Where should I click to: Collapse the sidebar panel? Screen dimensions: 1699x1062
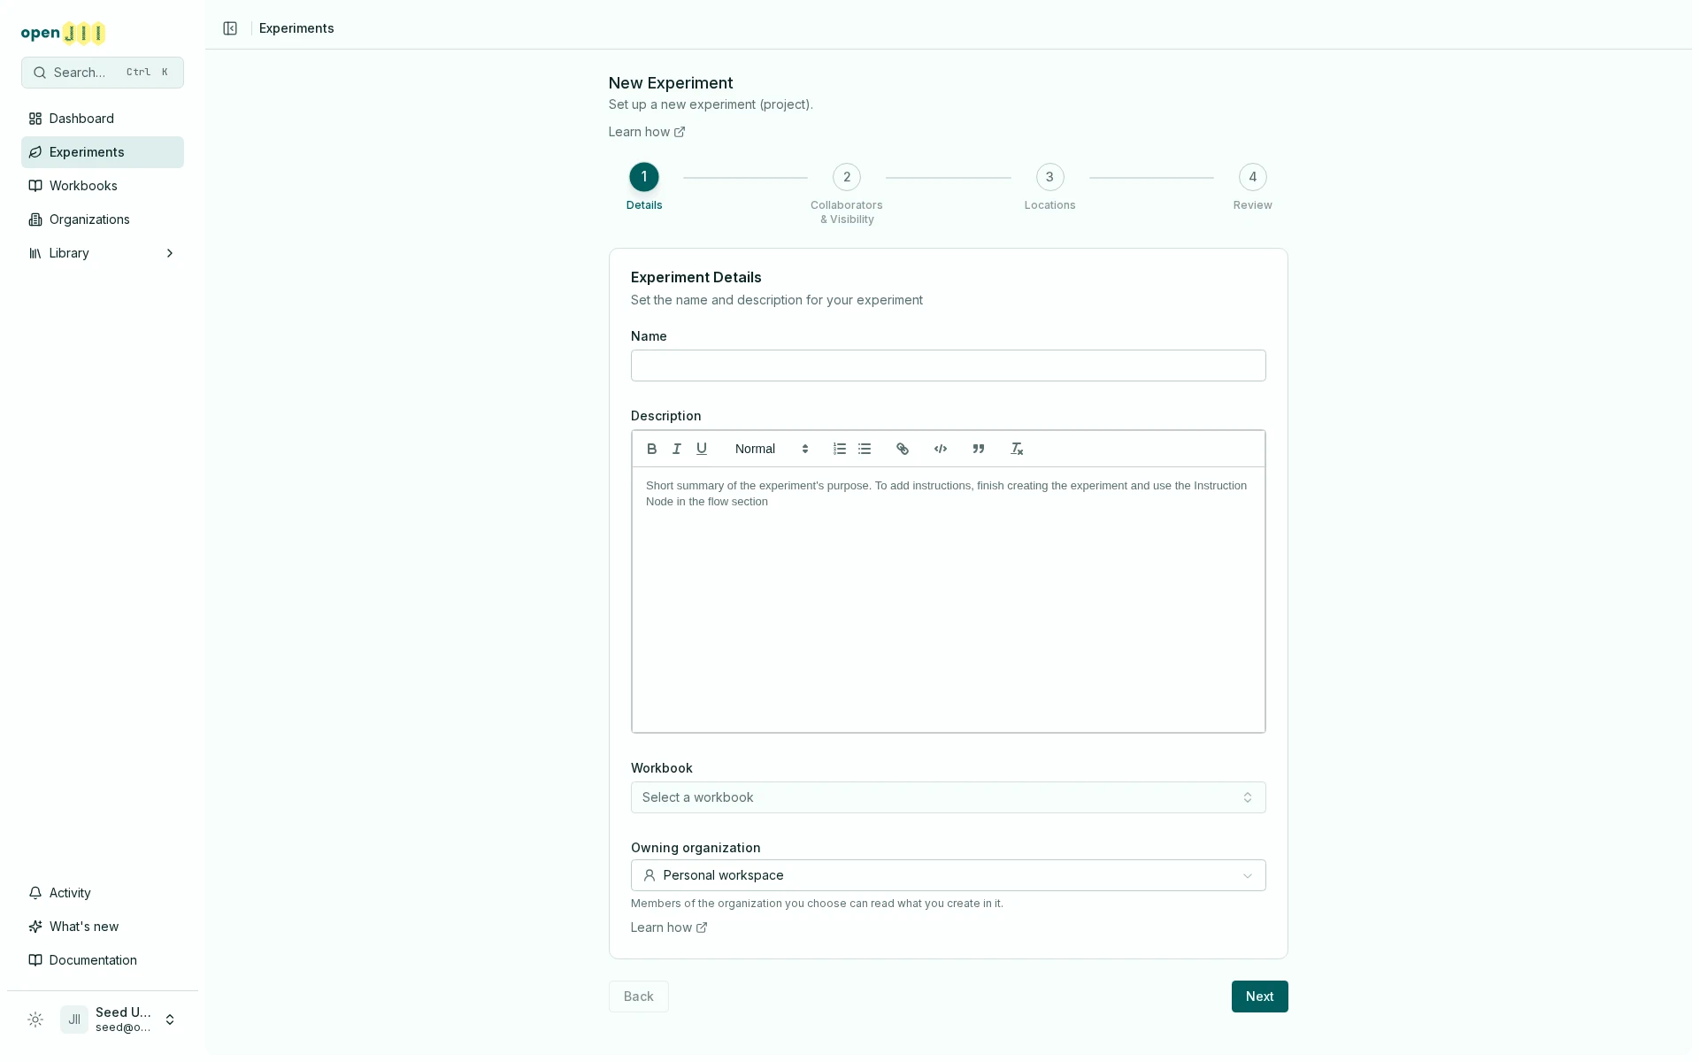pos(230,28)
